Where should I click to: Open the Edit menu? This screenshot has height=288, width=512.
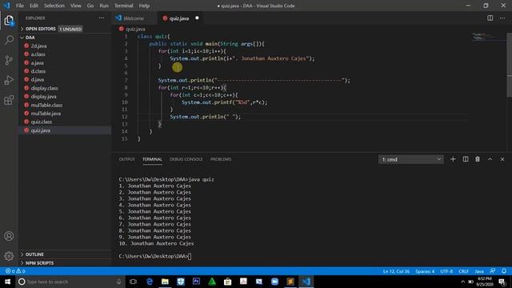click(34, 6)
